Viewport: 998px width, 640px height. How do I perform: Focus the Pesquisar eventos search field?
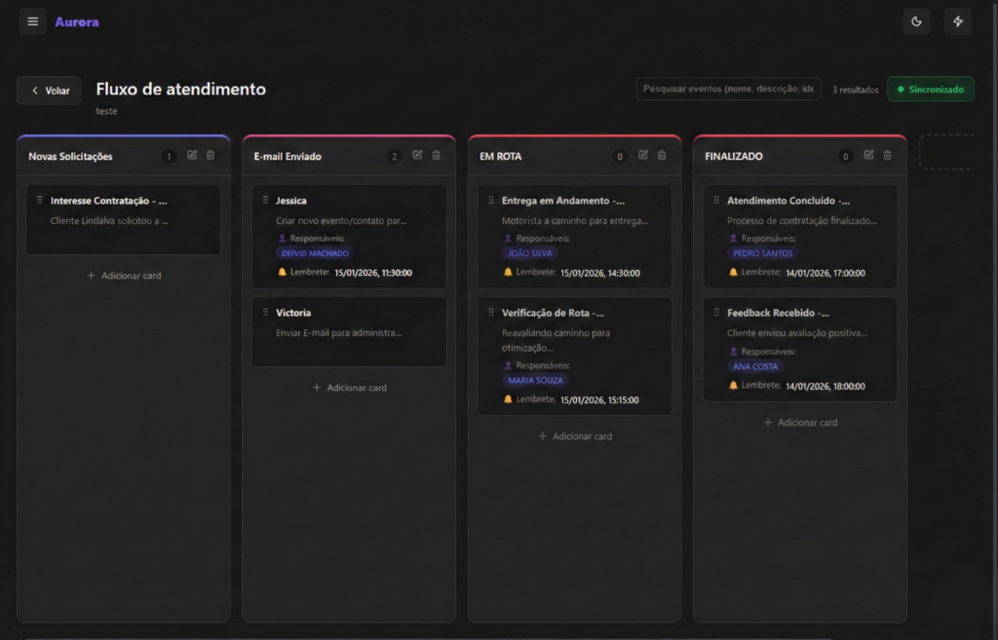(x=727, y=89)
